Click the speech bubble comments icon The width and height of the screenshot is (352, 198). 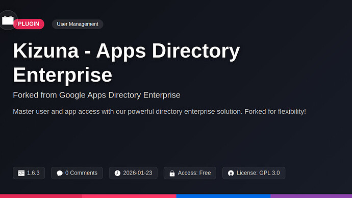coord(60,173)
